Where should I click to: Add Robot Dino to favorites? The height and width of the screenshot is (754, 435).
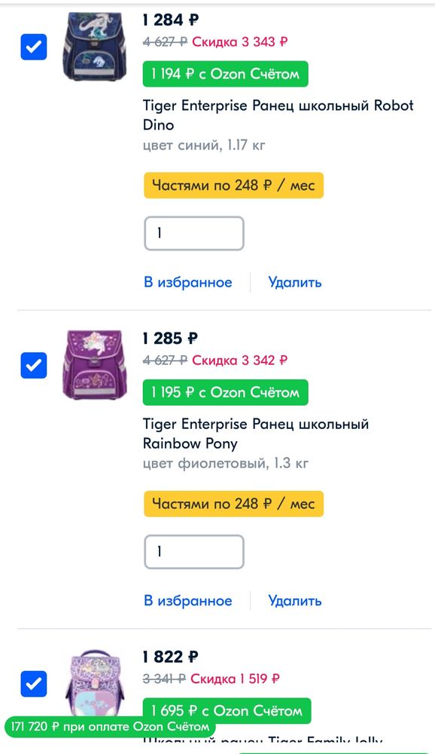pos(184,281)
